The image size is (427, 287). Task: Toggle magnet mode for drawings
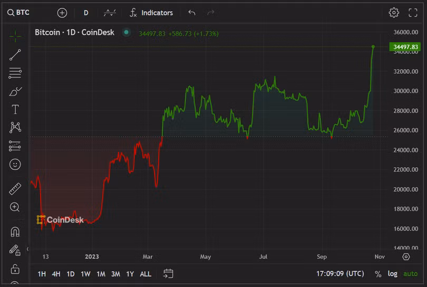point(15,232)
